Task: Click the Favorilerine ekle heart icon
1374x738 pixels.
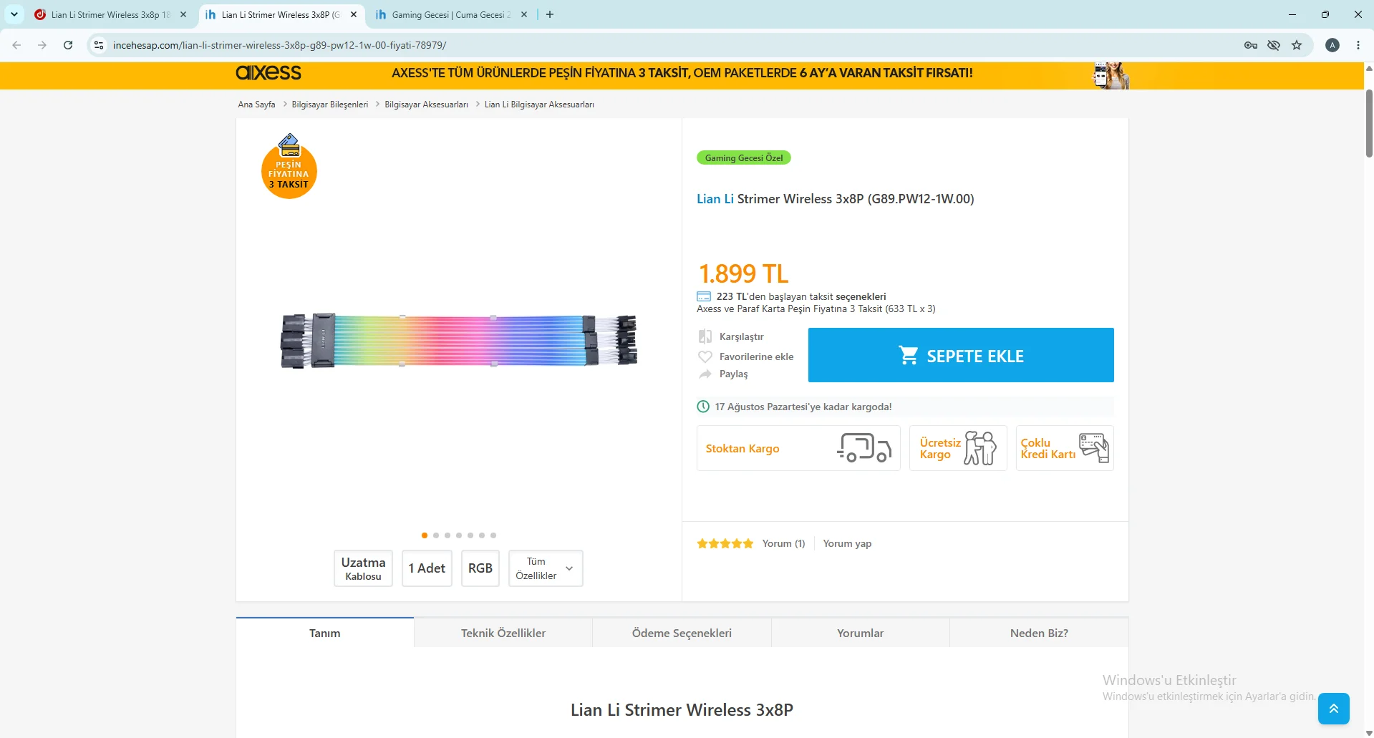Action: coord(705,356)
